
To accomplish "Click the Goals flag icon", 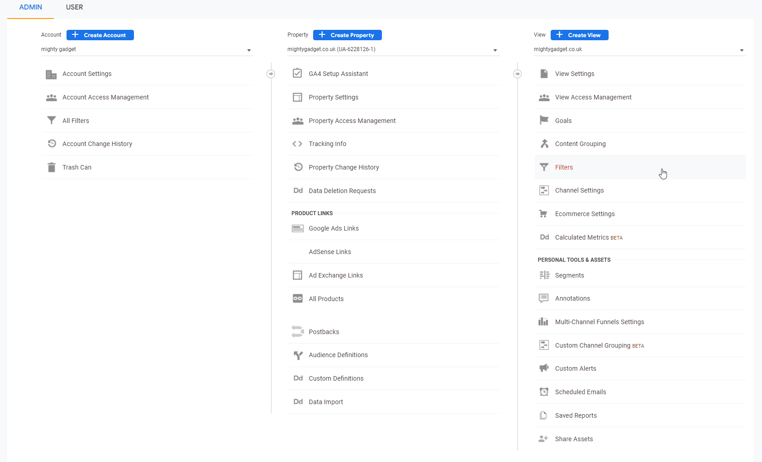I will (544, 120).
